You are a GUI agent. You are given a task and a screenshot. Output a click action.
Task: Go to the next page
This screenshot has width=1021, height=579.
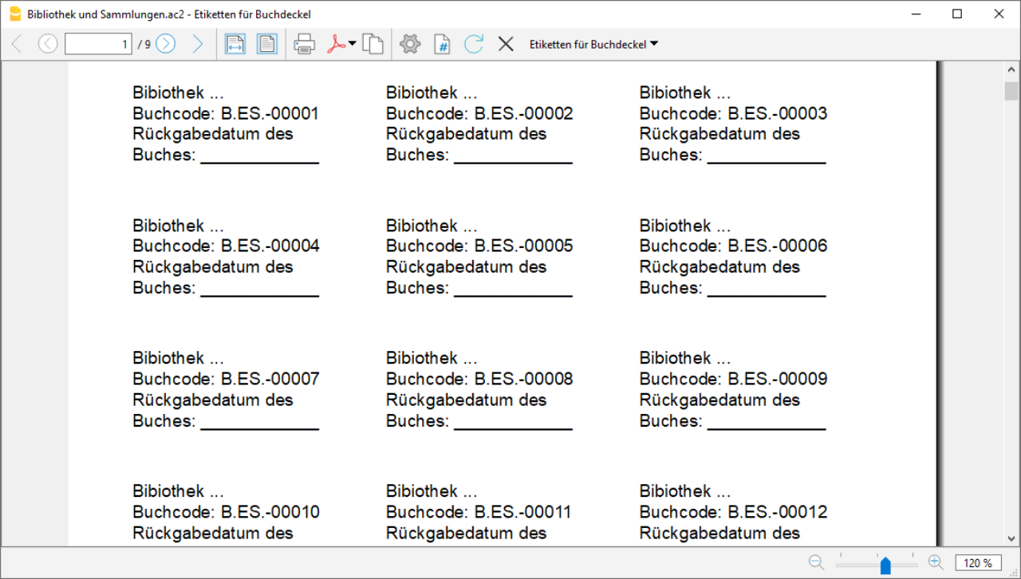coord(165,44)
